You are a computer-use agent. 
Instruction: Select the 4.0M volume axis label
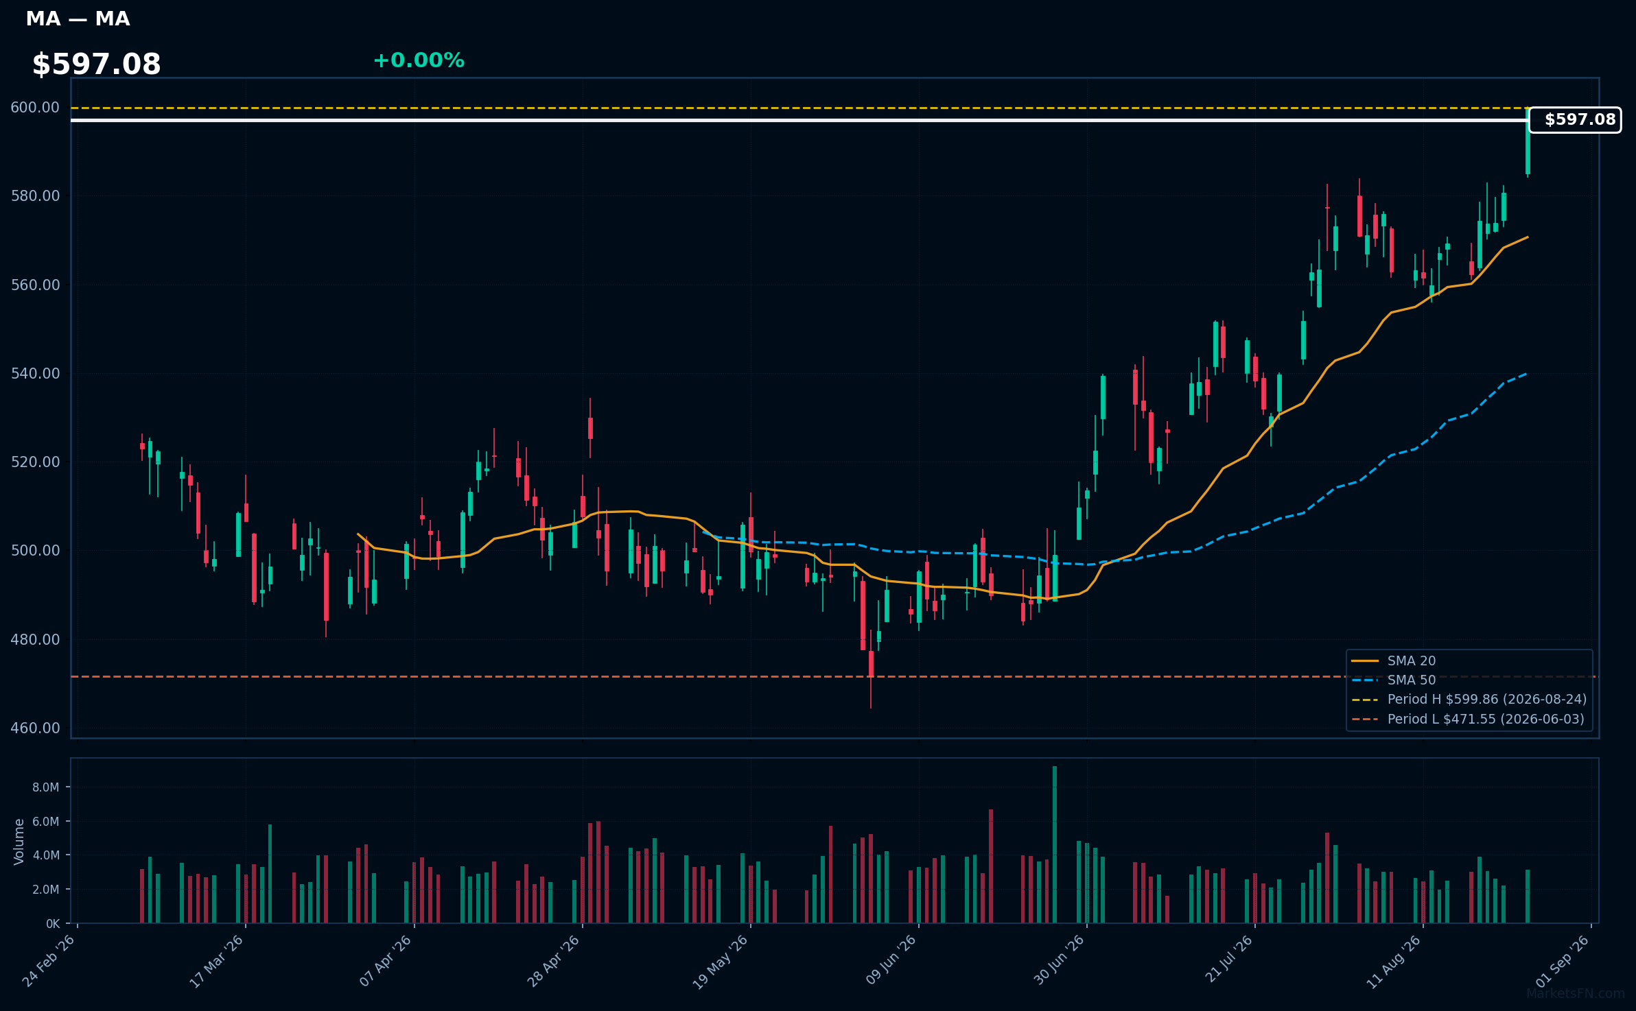tap(46, 855)
